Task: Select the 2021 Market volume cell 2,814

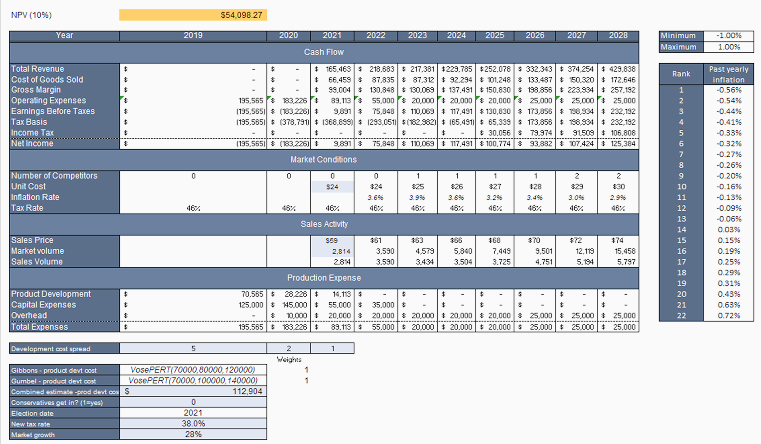Action: point(332,251)
